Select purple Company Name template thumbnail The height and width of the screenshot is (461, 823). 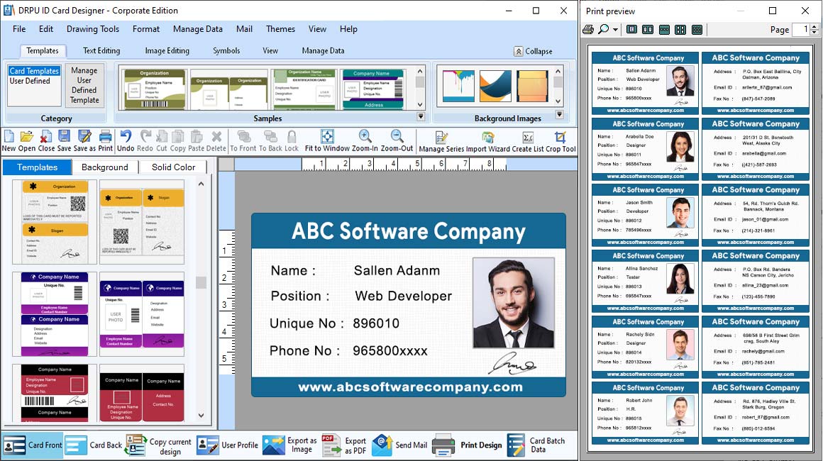(x=55, y=313)
